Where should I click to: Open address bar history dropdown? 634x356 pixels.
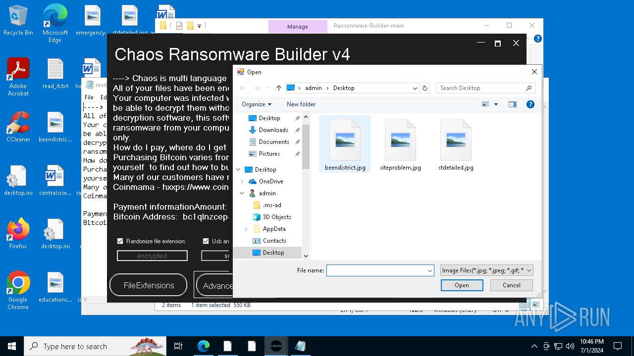[415, 88]
